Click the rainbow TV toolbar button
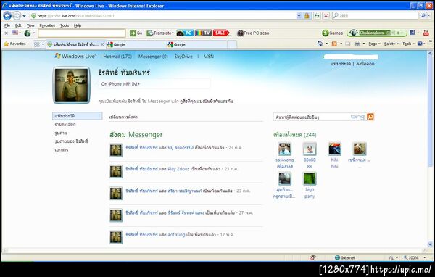 [203, 33]
